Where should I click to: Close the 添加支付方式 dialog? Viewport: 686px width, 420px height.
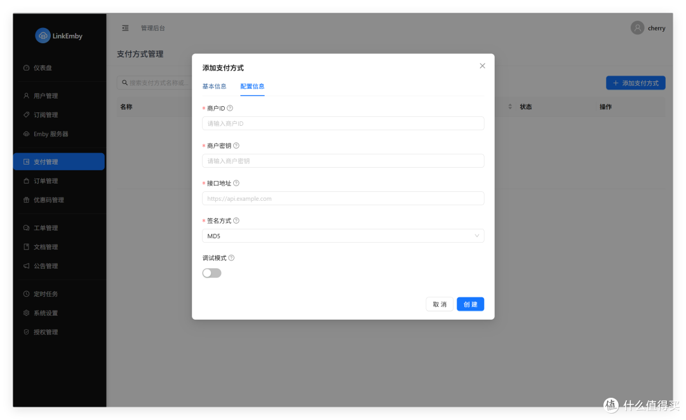pos(482,65)
